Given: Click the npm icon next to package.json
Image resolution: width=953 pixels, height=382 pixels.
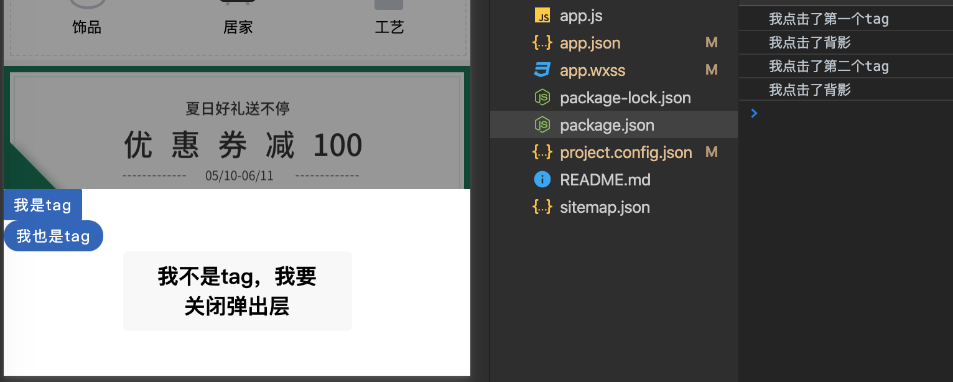Looking at the screenshot, I should [541, 124].
